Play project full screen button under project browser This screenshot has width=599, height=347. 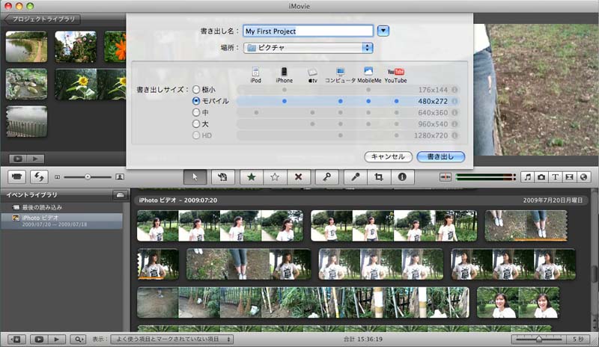pyautogui.click(x=18, y=159)
